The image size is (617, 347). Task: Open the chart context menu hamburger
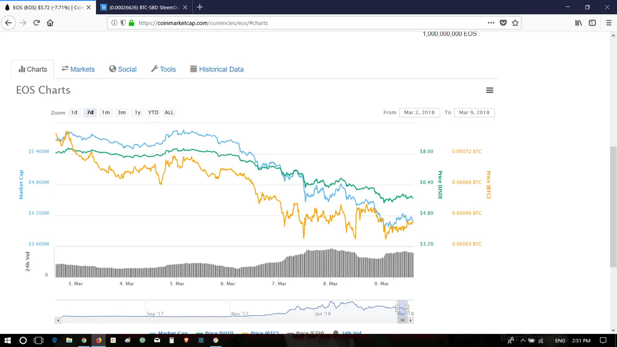pyautogui.click(x=490, y=90)
